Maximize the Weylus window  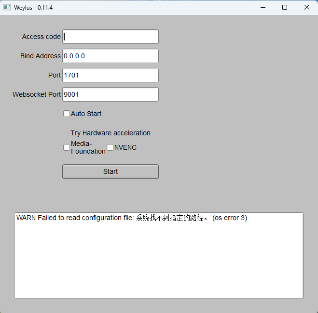(x=285, y=8)
